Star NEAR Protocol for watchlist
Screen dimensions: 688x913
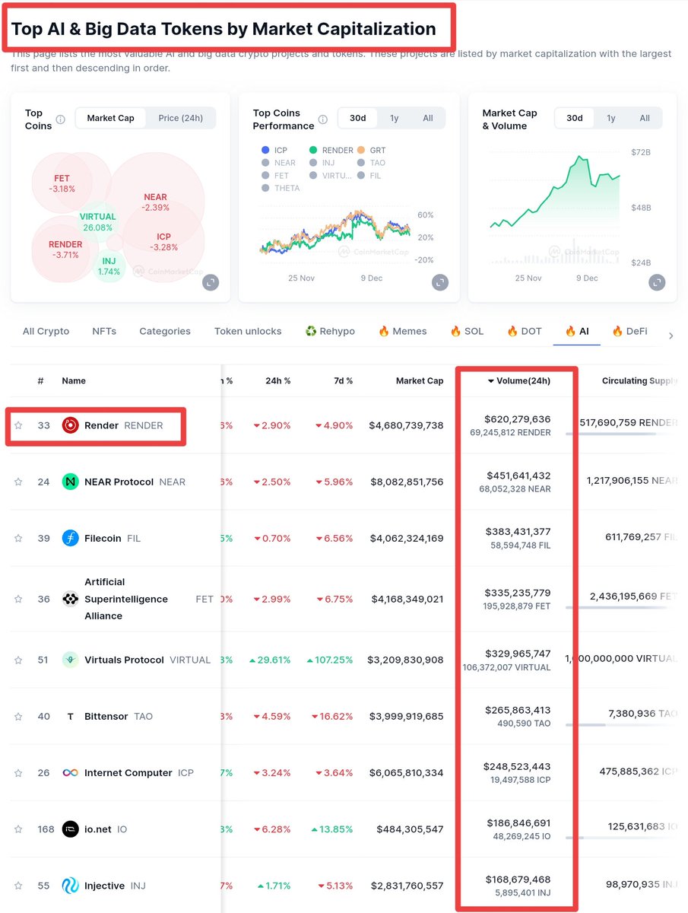point(18,482)
